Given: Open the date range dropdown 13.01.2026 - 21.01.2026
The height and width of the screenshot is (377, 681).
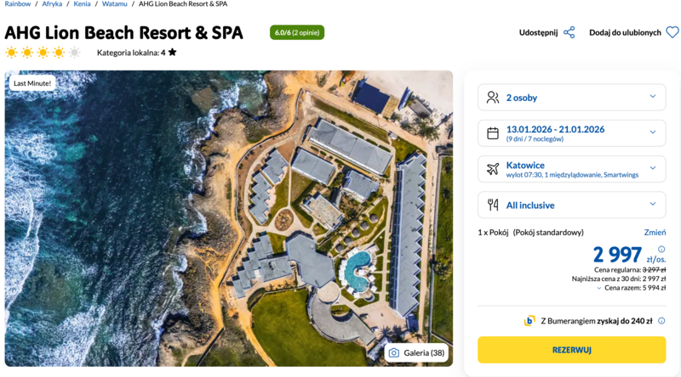Looking at the screenshot, I should click(x=571, y=133).
